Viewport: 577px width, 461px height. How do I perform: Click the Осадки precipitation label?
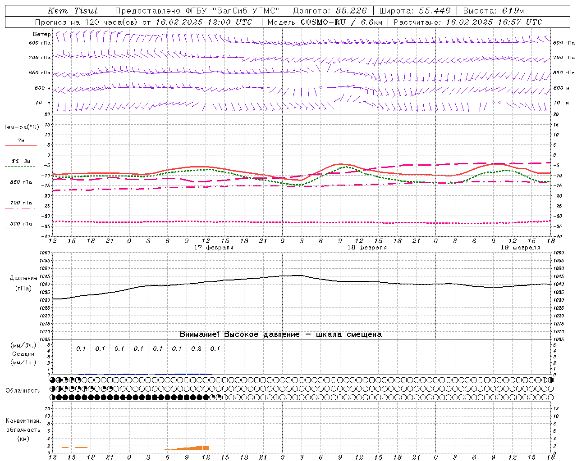pos(23,354)
